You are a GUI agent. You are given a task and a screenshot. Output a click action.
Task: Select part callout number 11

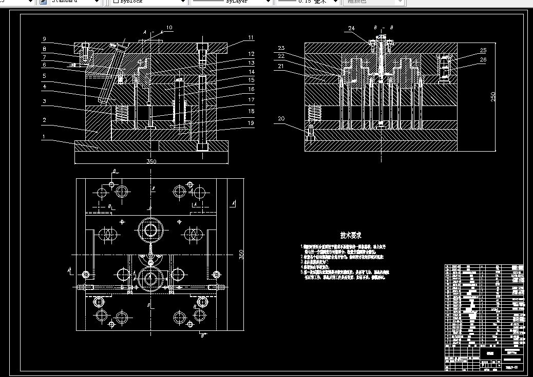tap(251, 37)
